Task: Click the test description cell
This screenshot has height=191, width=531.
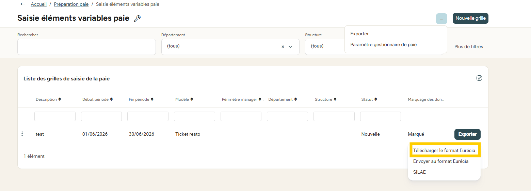Action: point(40,134)
